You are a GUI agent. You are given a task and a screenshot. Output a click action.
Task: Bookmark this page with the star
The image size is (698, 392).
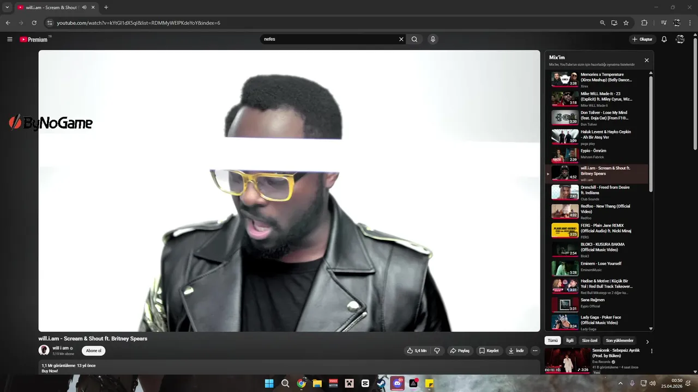[x=626, y=23]
